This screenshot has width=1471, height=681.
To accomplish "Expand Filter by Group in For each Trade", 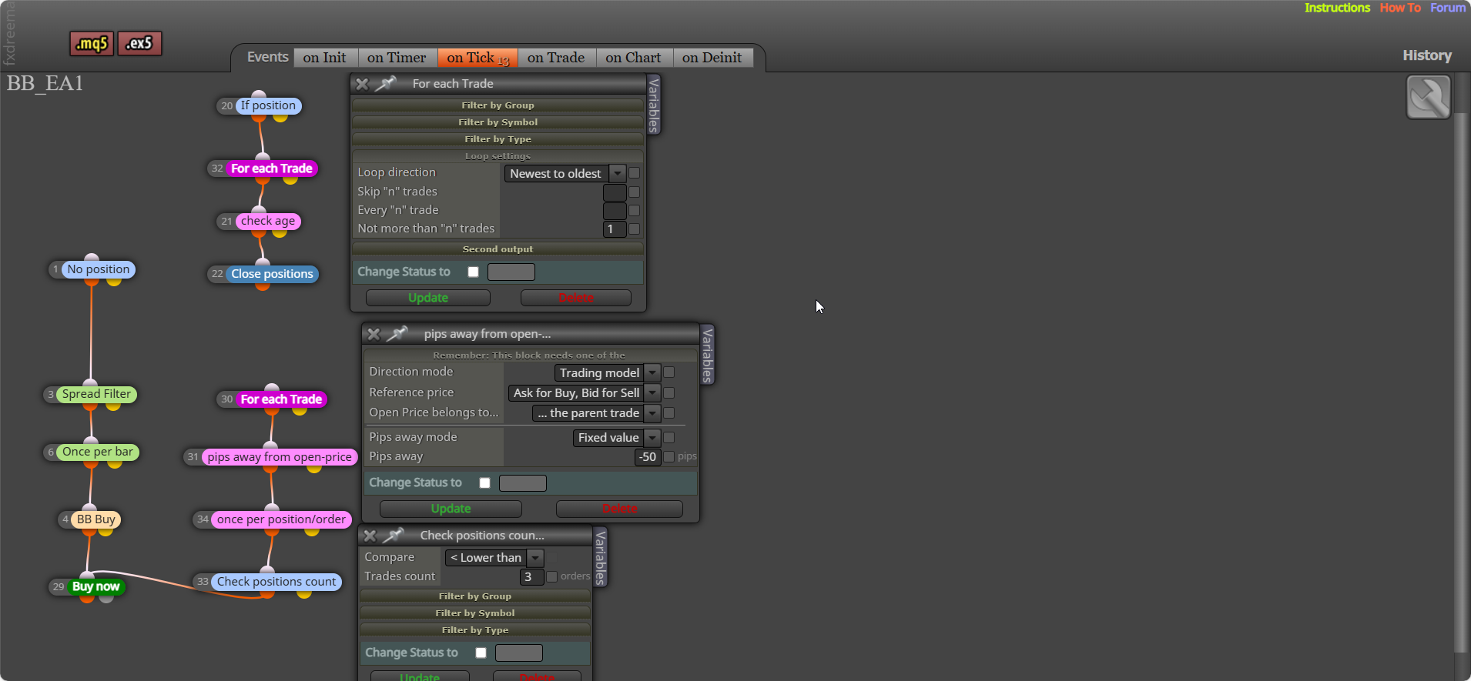I will point(498,105).
